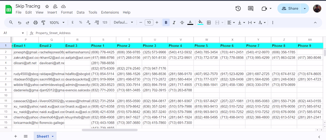Undo the last action
This screenshot has height=140, width=326.
point(20,22)
